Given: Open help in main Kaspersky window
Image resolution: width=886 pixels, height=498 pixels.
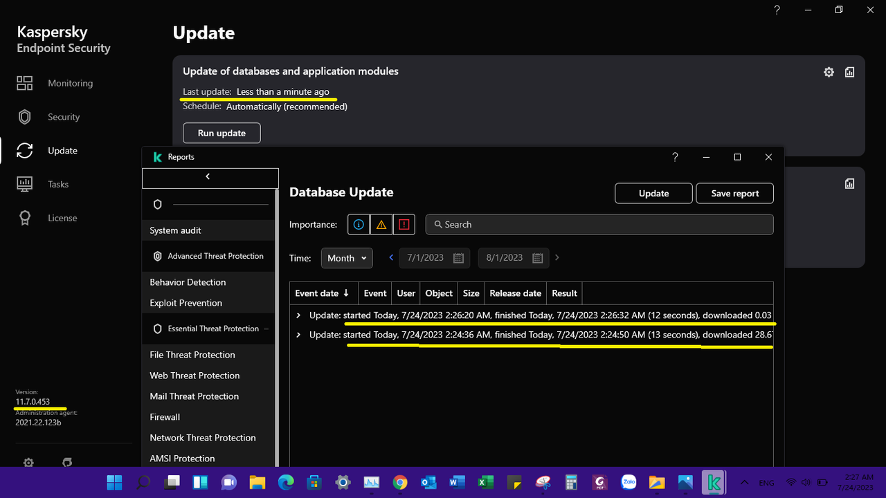Looking at the screenshot, I should [x=777, y=10].
